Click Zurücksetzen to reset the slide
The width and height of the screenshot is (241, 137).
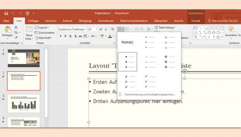pos(44,33)
